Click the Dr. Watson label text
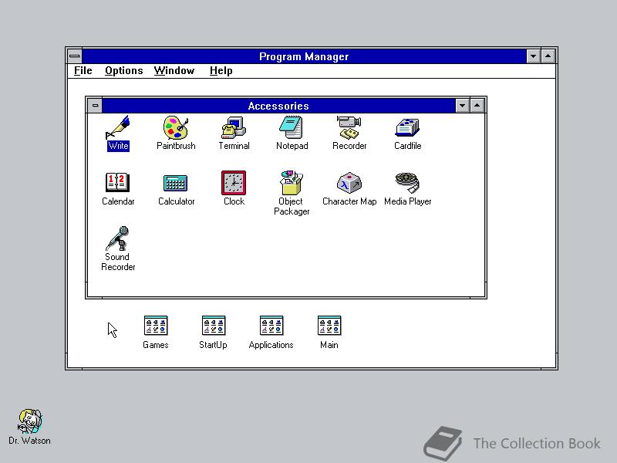The width and height of the screenshot is (617, 463). (x=29, y=441)
